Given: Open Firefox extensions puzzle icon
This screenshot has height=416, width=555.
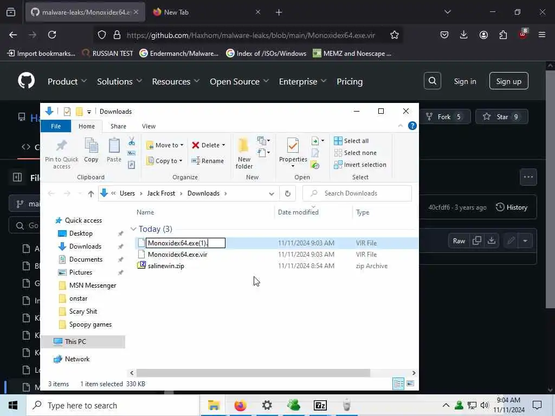Looking at the screenshot, I should pyautogui.click(x=503, y=35).
